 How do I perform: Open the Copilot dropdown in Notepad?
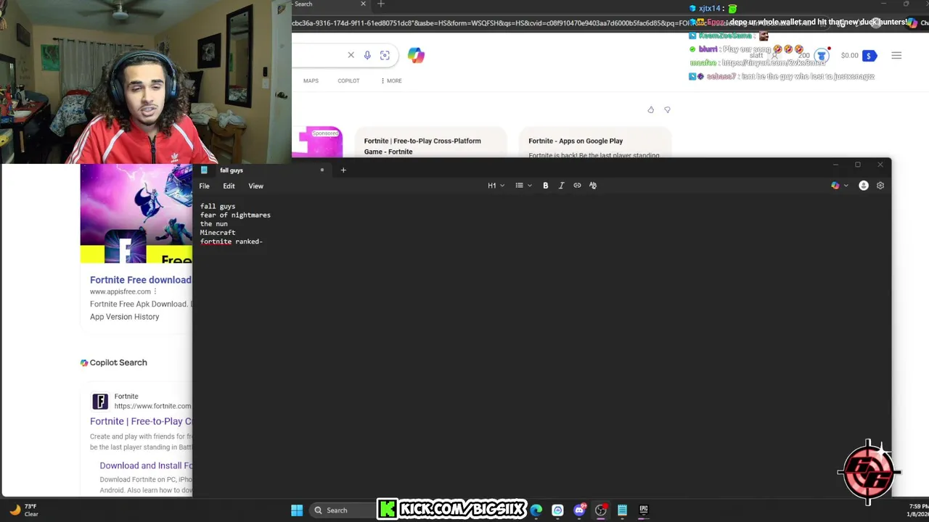pyautogui.click(x=840, y=186)
